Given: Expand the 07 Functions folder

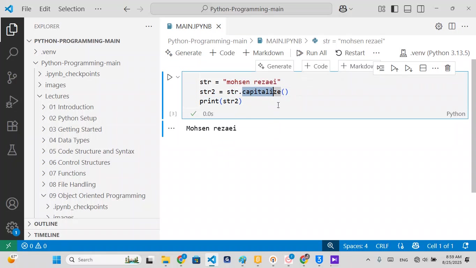Looking at the screenshot, I should tap(44, 173).
